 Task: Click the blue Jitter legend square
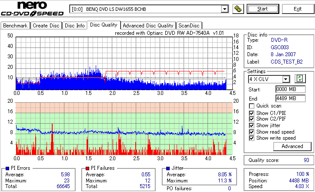[x=168, y=168]
